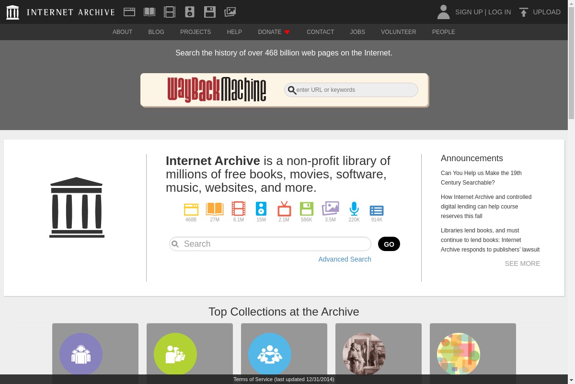Open the Projects menu item
Image resolution: width=575 pixels, height=384 pixels.
click(x=195, y=32)
